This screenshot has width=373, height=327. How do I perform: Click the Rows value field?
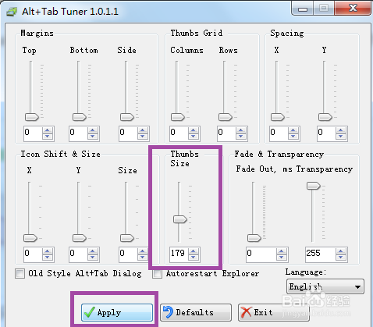click(226, 133)
